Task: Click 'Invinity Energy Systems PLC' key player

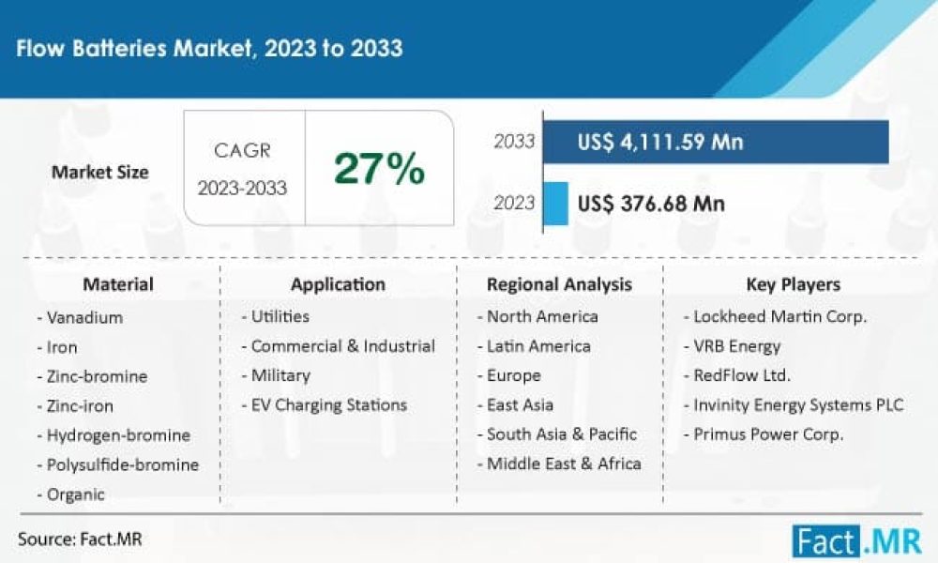Action: pyautogui.click(x=798, y=405)
